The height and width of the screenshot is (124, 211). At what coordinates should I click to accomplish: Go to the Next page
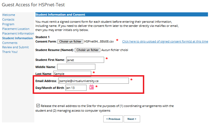tap(132, 119)
